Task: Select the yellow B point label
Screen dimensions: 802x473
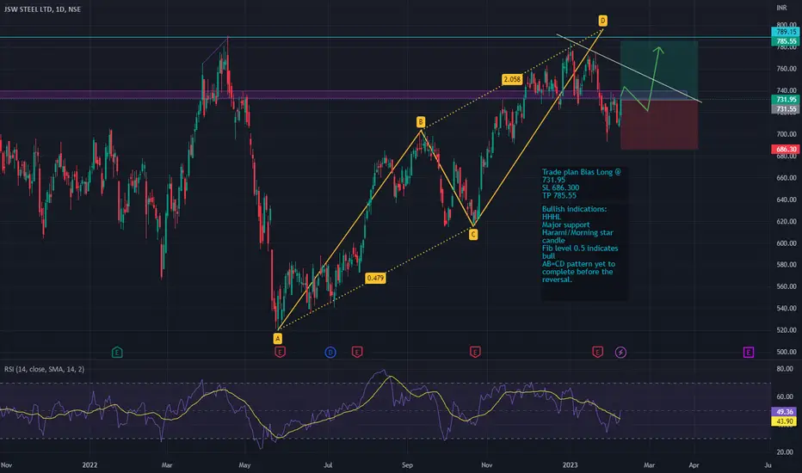Action: tap(421, 122)
